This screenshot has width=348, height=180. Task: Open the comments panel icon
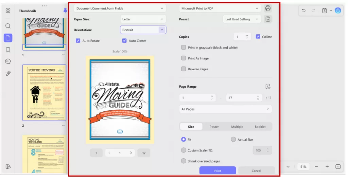8,61
